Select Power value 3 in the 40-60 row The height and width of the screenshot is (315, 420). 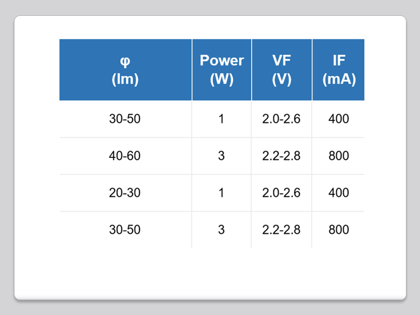coord(221,156)
